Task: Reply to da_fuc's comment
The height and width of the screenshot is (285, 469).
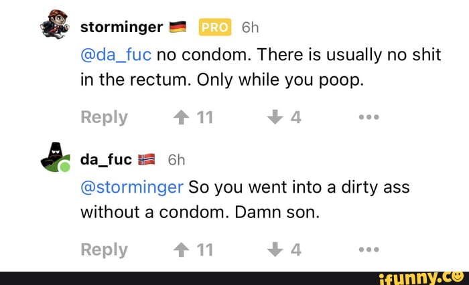Action: pos(104,250)
